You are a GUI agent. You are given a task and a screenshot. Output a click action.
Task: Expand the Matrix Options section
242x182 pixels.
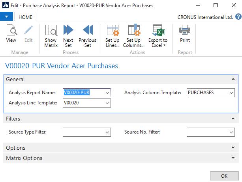233,158
